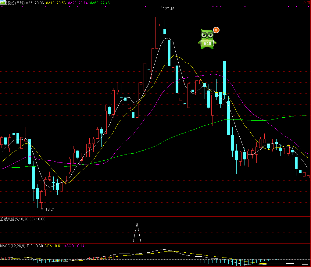Click the orange badge showing 3

pyautogui.click(x=216, y=30)
